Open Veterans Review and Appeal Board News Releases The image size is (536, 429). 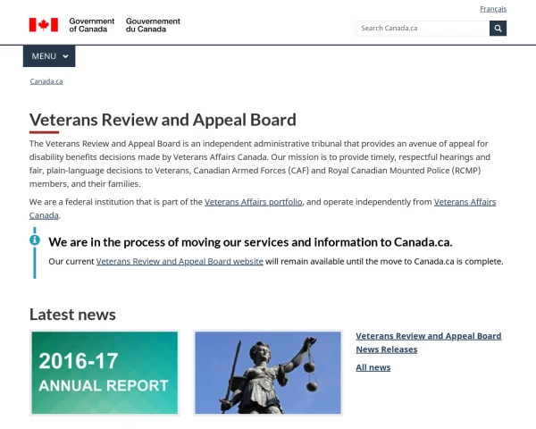[428, 343]
